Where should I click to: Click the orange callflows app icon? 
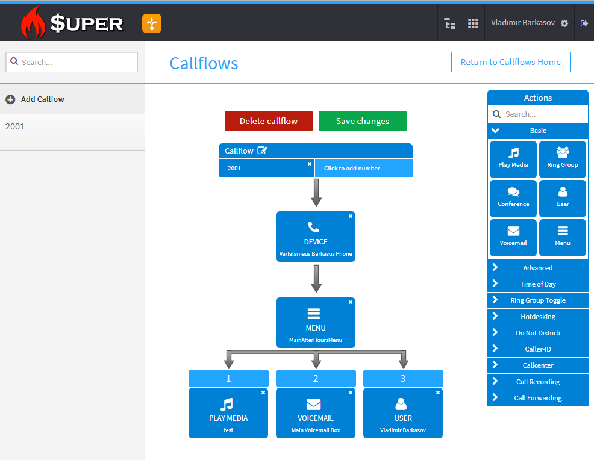coord(152,23)
